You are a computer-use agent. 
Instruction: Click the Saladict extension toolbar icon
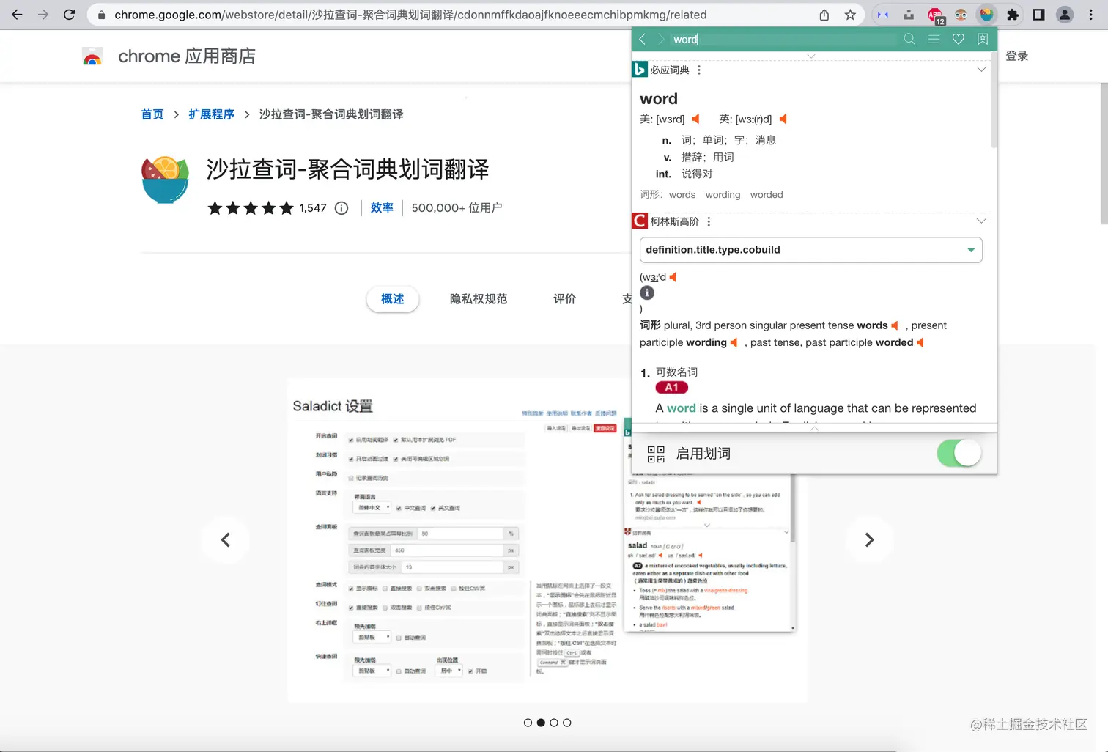click(986, 15)
